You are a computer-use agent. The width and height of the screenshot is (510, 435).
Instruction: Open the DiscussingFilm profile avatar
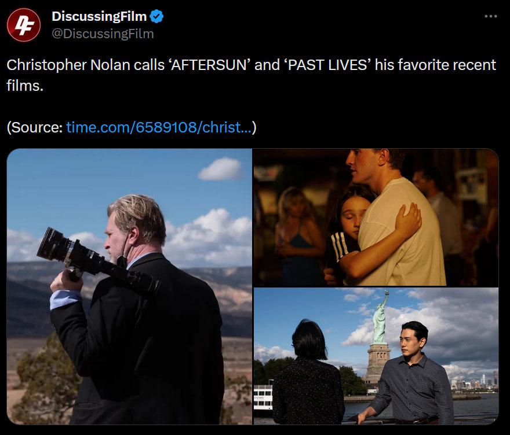[x=24, y=25]
